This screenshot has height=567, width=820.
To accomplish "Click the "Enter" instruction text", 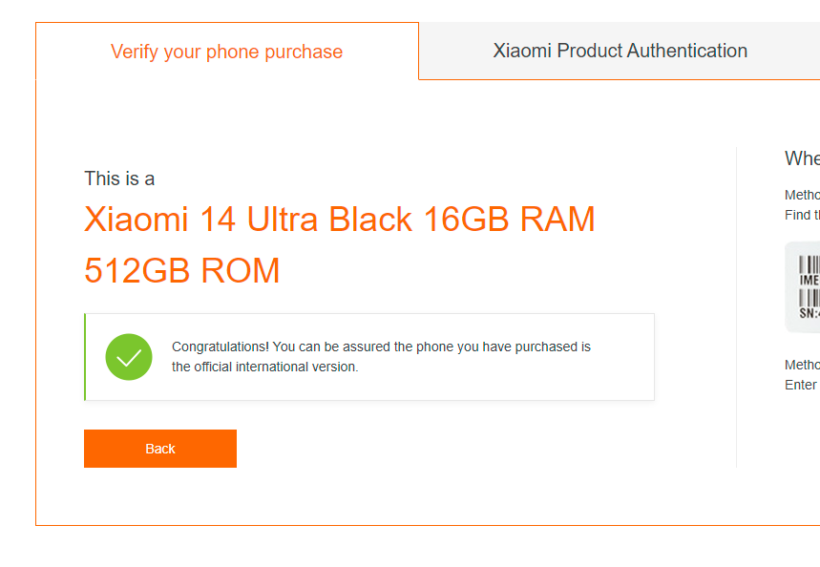I will coord(801,385).
